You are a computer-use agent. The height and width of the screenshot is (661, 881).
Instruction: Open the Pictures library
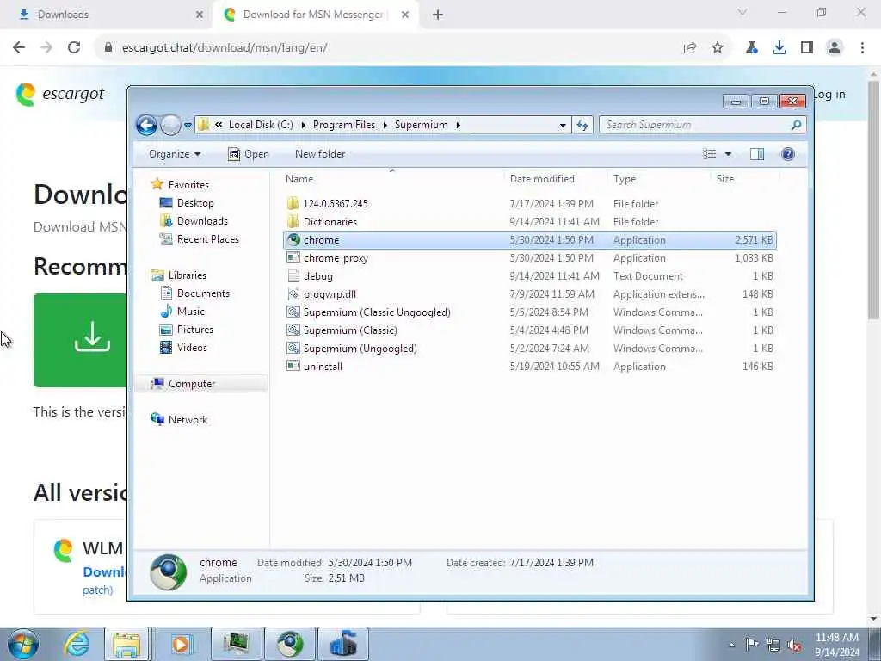pyautogui.click(x=195, y=330)
